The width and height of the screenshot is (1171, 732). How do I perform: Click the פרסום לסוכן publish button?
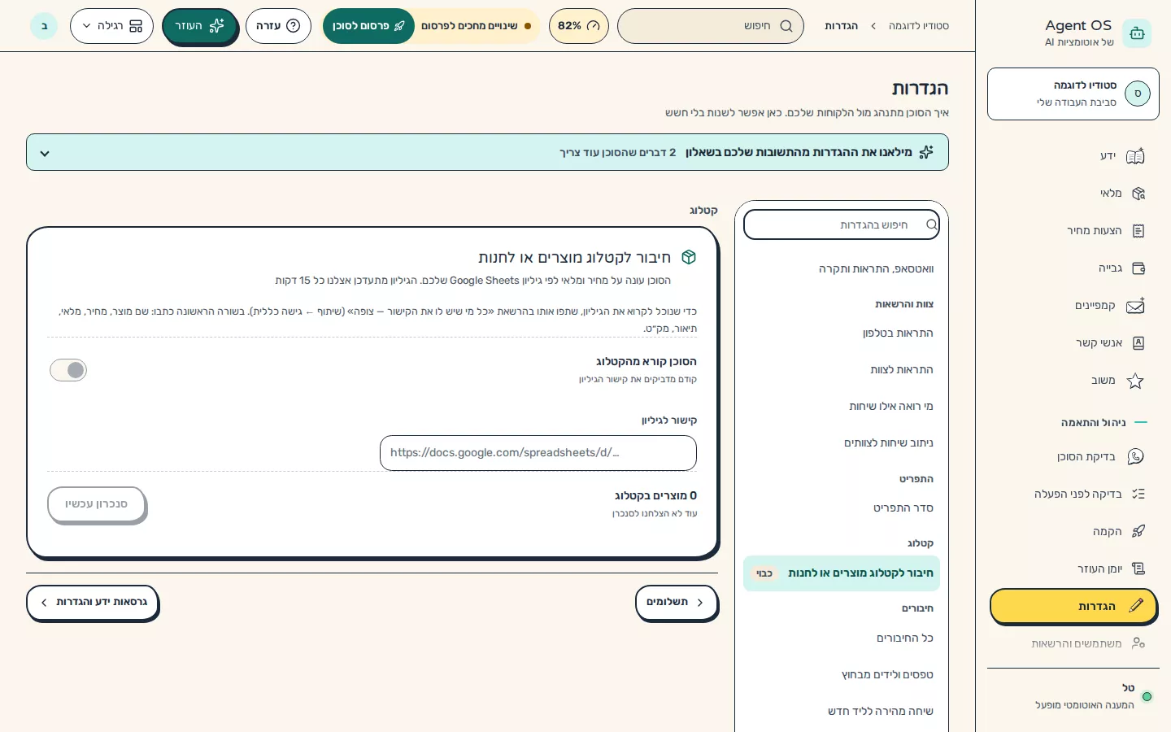(368, 26)
